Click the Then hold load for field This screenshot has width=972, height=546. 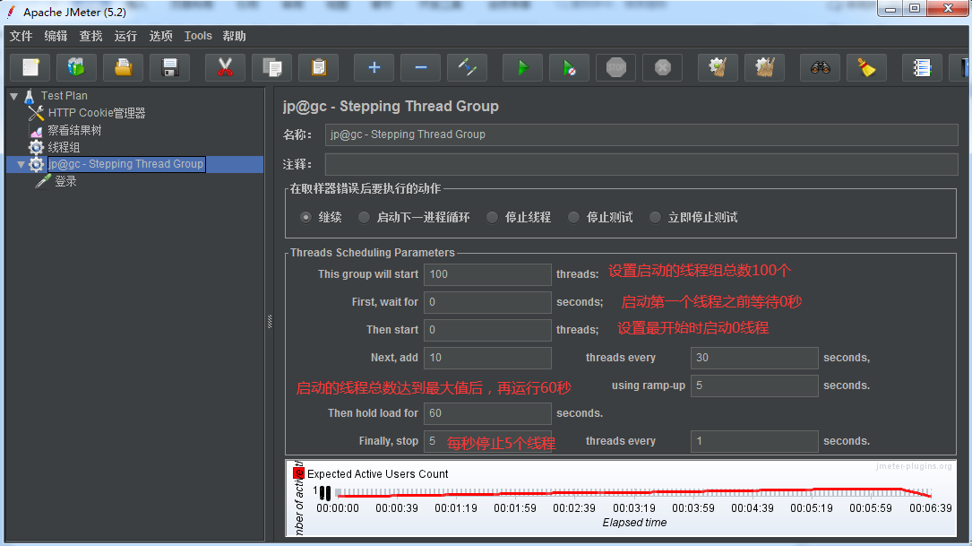point(487,413)
